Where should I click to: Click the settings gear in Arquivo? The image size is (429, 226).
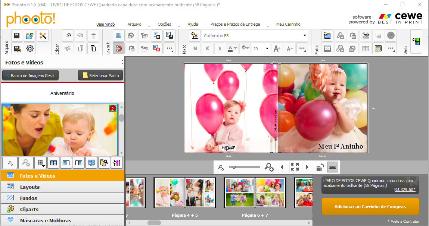click(x=30, y=48)
